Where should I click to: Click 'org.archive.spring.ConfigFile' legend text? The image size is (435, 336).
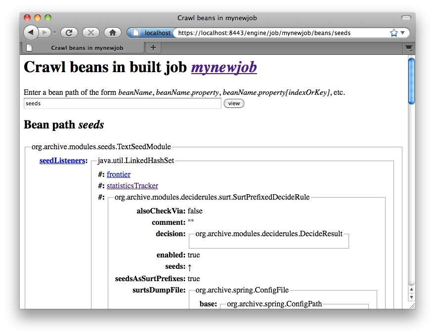[x=242, y=290]
